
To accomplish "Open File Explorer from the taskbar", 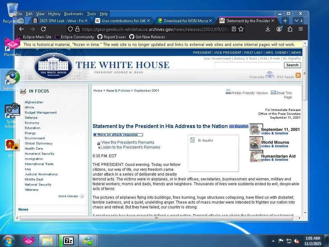I will point(48,241).
